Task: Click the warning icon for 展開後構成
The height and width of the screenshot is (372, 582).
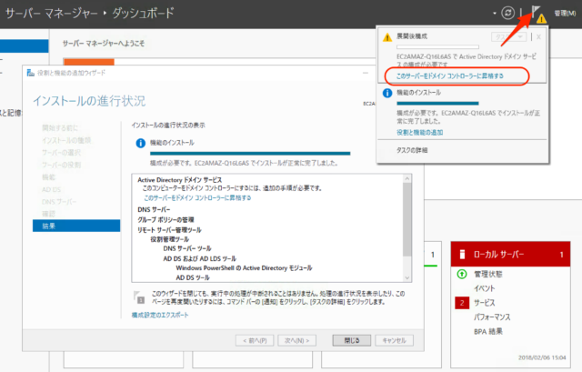Action: tap(387, 37)
